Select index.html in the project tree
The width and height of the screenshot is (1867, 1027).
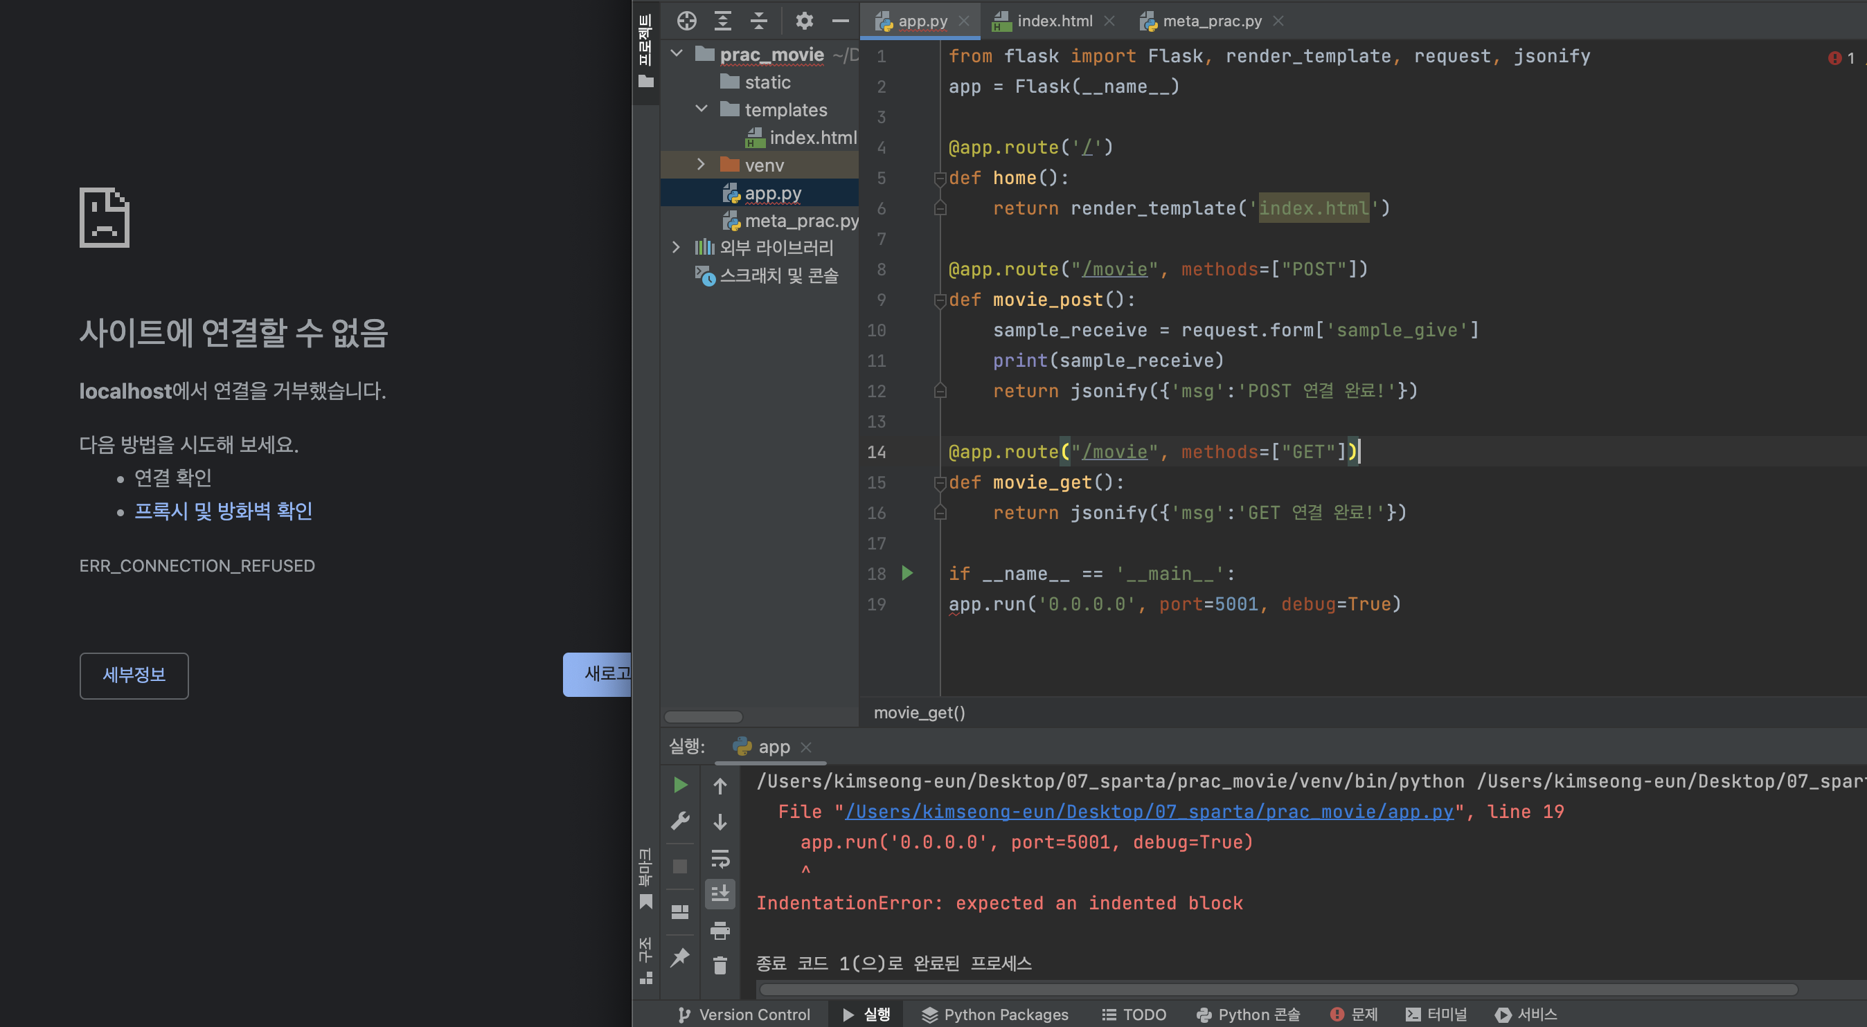click(801, 137)
